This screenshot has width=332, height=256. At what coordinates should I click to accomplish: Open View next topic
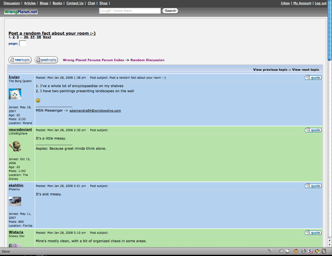click(x=306, y=69)
